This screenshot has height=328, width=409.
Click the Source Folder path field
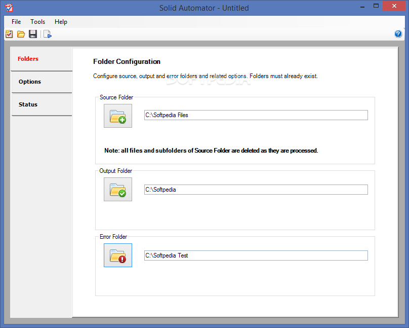pos(256,115)
